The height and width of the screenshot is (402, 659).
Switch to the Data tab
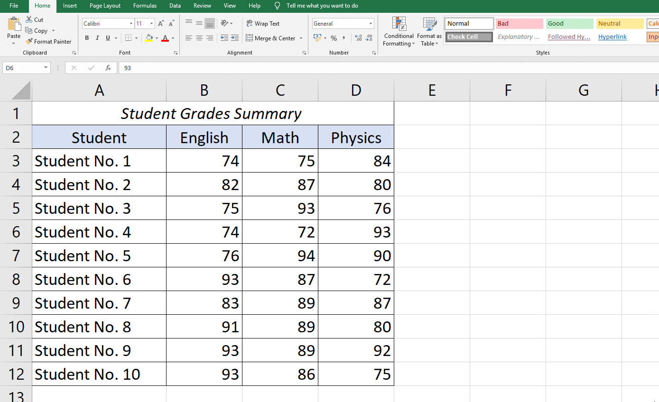click(x=175, y=6)
